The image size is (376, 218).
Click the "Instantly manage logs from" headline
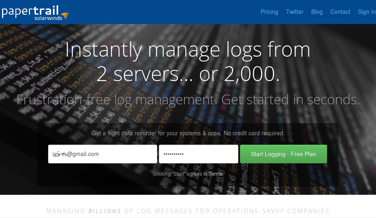pyautogui.click(x=188, y=50)
